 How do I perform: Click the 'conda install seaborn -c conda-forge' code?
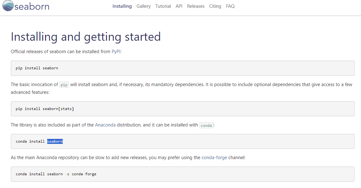(56, 174)
